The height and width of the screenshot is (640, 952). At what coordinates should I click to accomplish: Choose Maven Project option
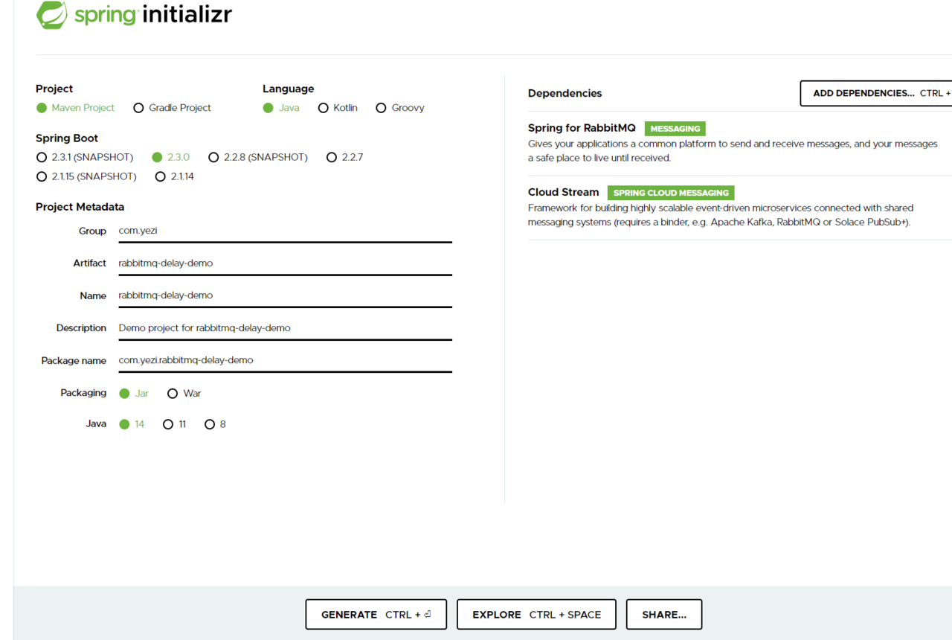(x=42, y=108)
